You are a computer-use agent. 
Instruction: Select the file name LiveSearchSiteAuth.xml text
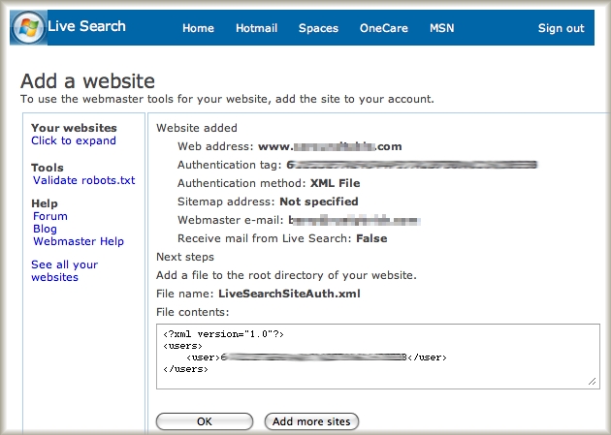[x=289, y=294]
